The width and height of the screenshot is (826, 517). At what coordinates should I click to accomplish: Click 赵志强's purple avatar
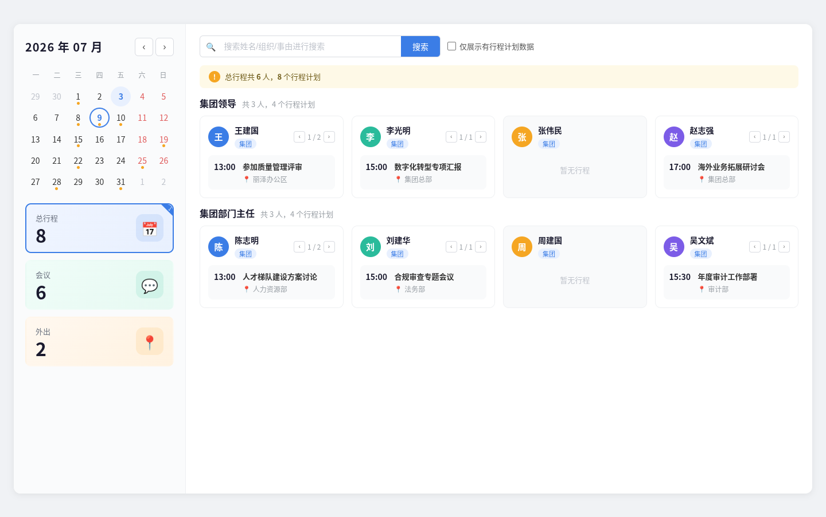[674, 137]
